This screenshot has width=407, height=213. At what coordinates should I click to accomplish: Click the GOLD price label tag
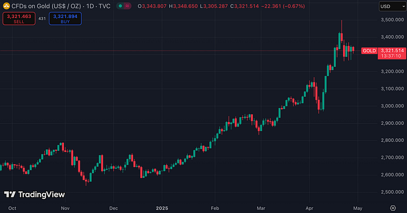[369, 50]
